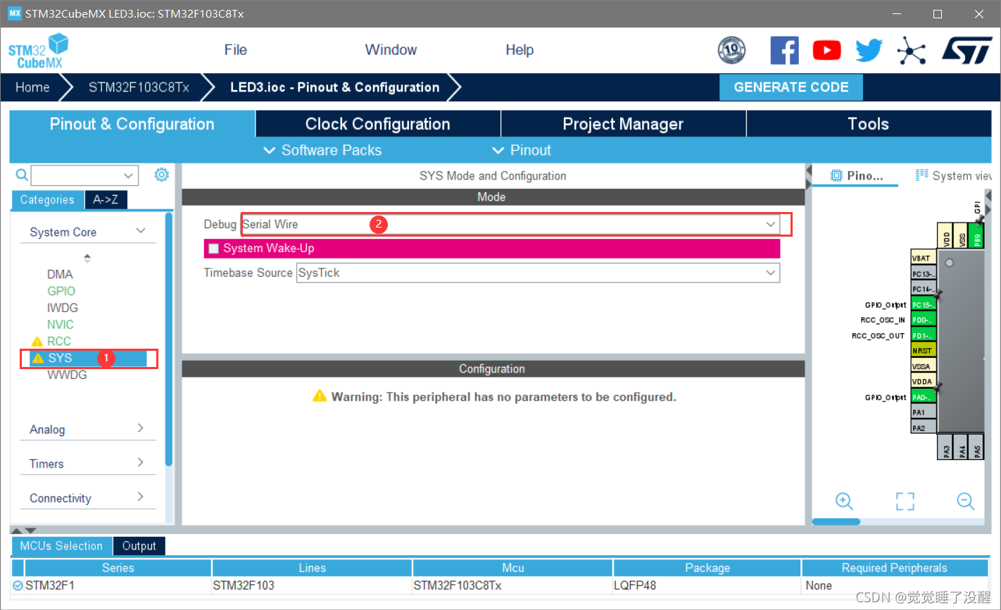
Task: Select the NRST pin on the chip
Action: click(x=924, y=351)
